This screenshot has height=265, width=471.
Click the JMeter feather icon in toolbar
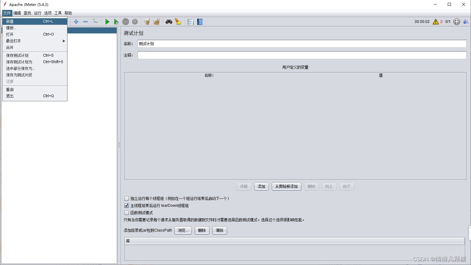(x=466, y=22)
